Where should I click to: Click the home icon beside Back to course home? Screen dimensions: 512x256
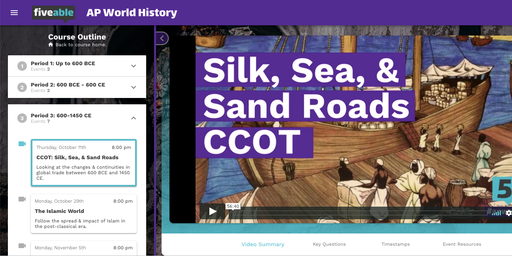51,45
